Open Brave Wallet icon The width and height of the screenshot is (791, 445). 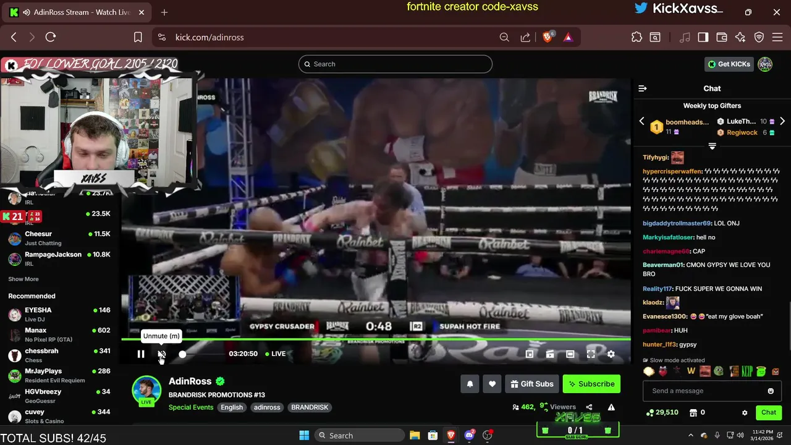tap(721, 37)
